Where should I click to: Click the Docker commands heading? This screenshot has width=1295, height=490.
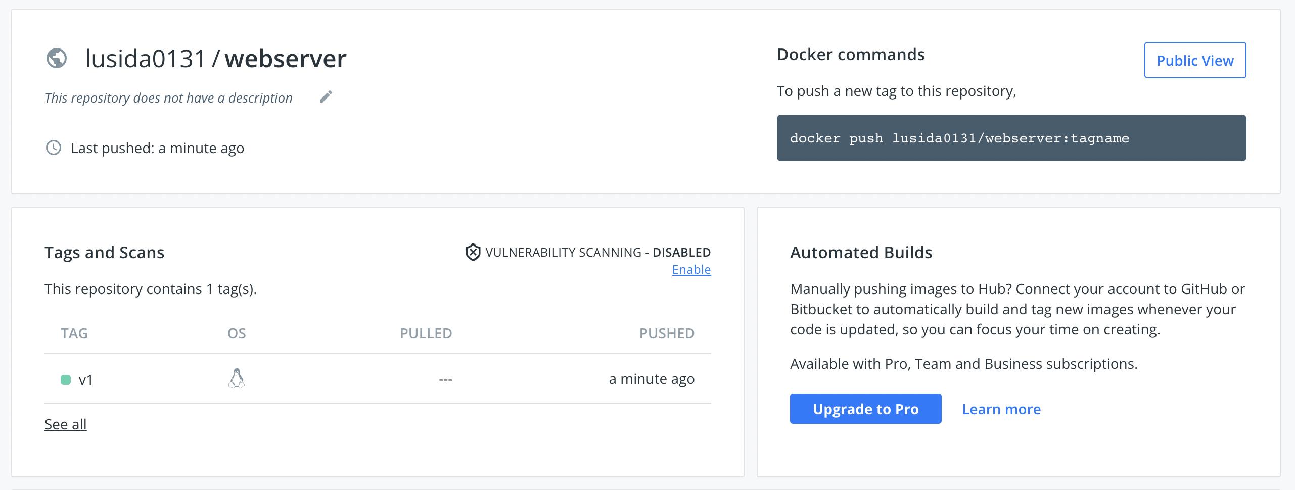pos(851,55)
